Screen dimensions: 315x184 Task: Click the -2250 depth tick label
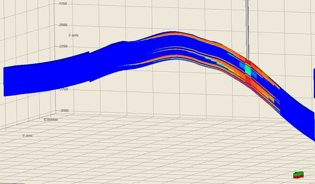[63, 46]
